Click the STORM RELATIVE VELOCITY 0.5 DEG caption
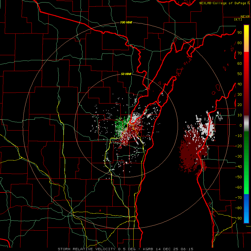 point(96,249)
